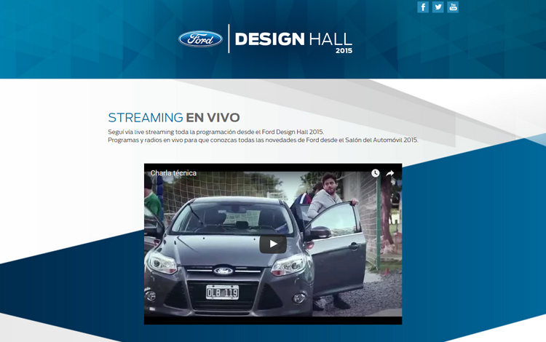Play the Charla técnica video
The image size is (546, 342).
pos(273,244)
